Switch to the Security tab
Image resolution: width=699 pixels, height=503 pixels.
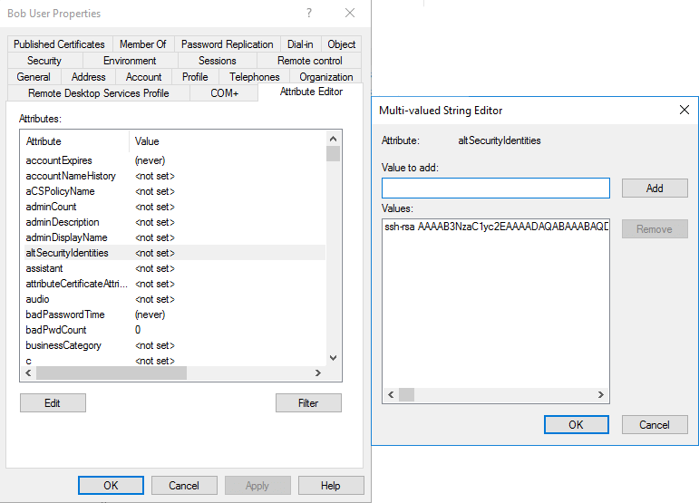(x=44, y=61)
